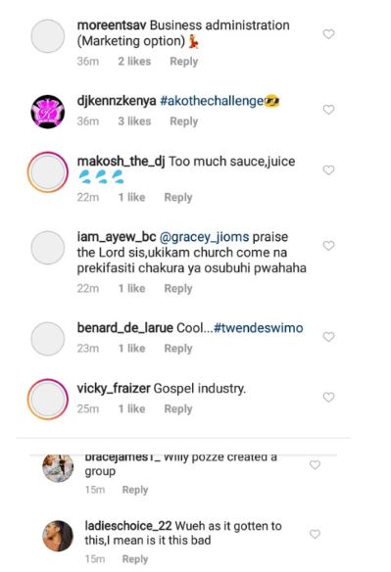
Task: Tap heart next to vicky_fraizer's comment
Action: click(x=328, y=397)
